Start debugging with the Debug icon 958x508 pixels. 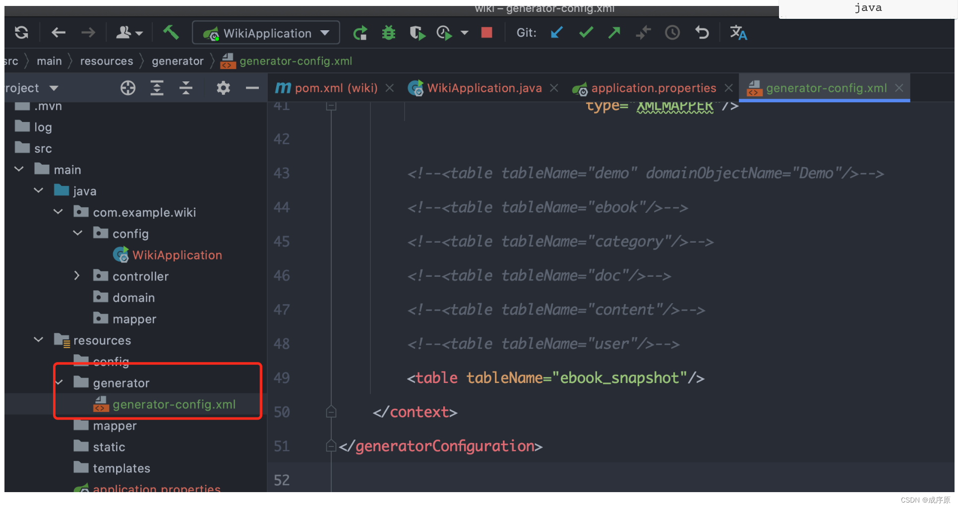point(388,33)
